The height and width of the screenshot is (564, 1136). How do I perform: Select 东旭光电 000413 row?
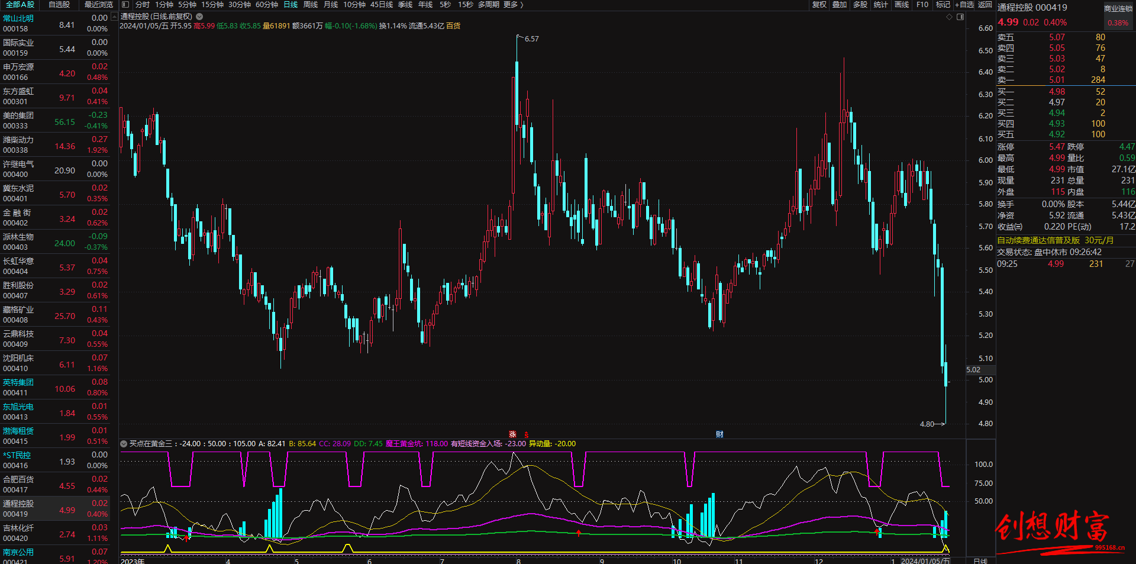[x=55, y=412]
